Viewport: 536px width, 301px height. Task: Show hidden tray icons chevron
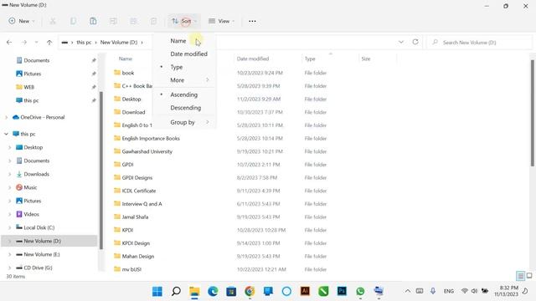pyautogui.click(x=408, y=291)
